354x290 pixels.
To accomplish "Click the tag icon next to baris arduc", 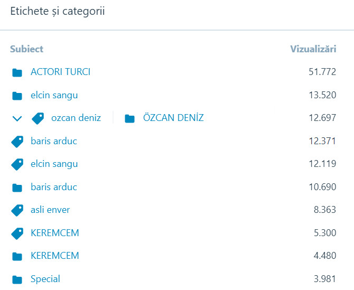I will [17, 142].
